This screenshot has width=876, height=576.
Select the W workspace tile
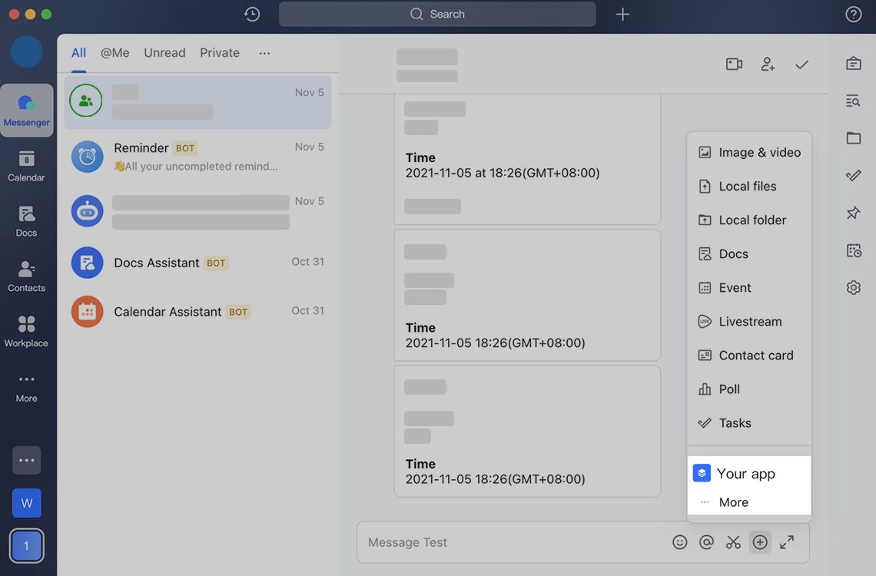[26, 503]
